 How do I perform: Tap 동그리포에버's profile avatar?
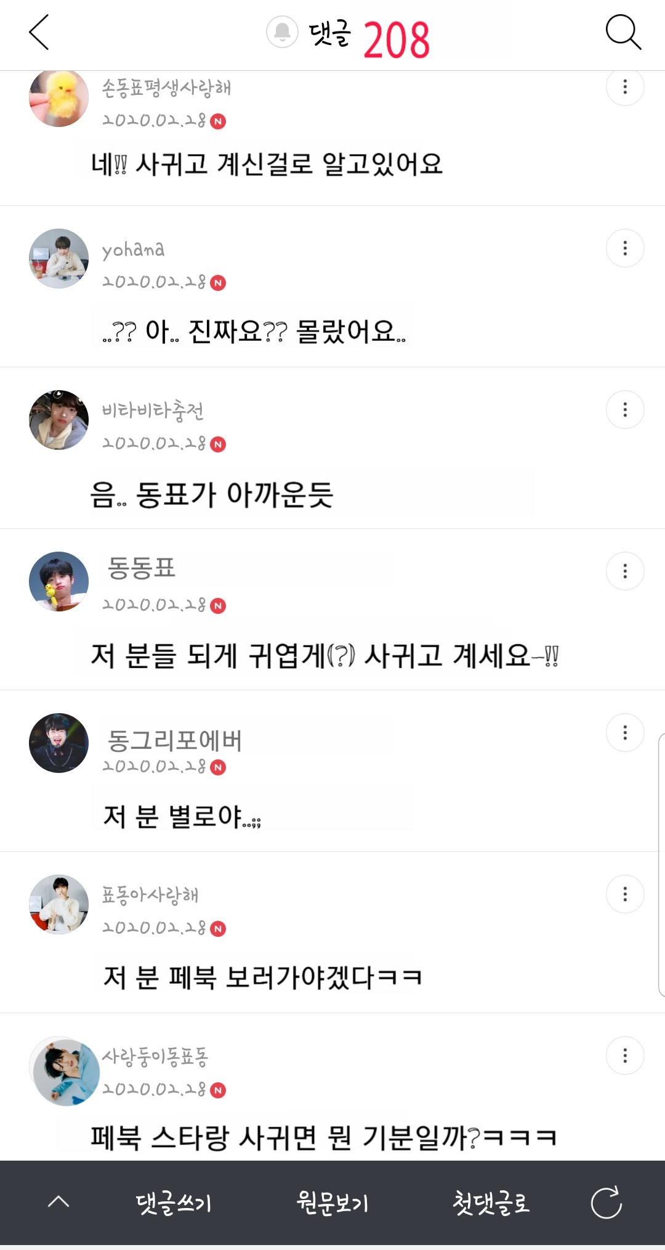[59, 743]
